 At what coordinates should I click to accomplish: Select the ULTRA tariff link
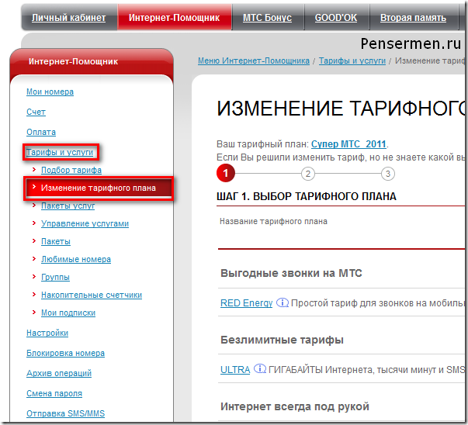pyautogui.click(x=235, y=370)
